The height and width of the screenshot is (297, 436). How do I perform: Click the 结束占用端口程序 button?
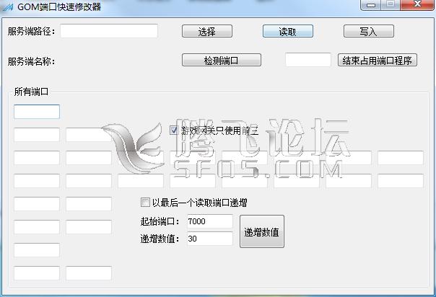(x=378, y=60)
